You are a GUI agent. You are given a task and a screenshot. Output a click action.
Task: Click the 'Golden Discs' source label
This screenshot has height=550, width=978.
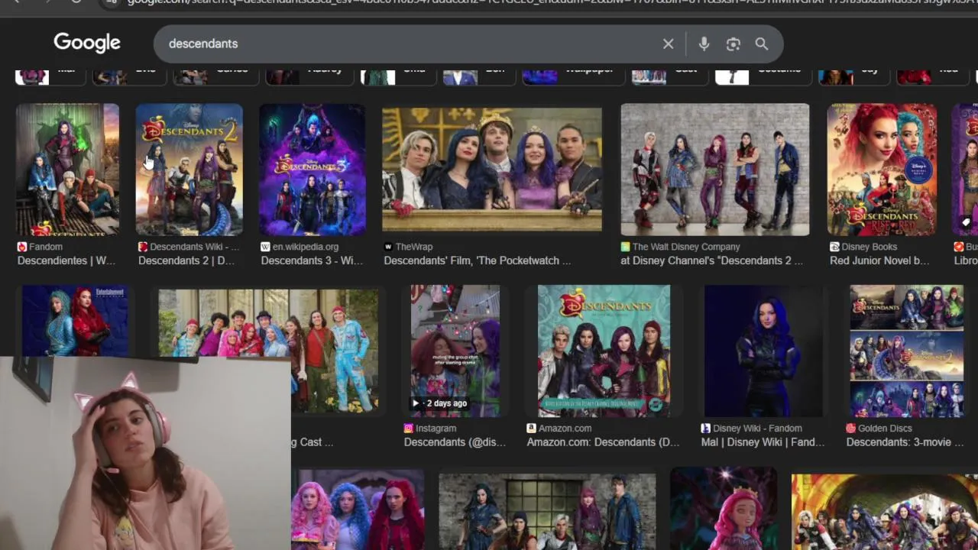pos(885,429)
